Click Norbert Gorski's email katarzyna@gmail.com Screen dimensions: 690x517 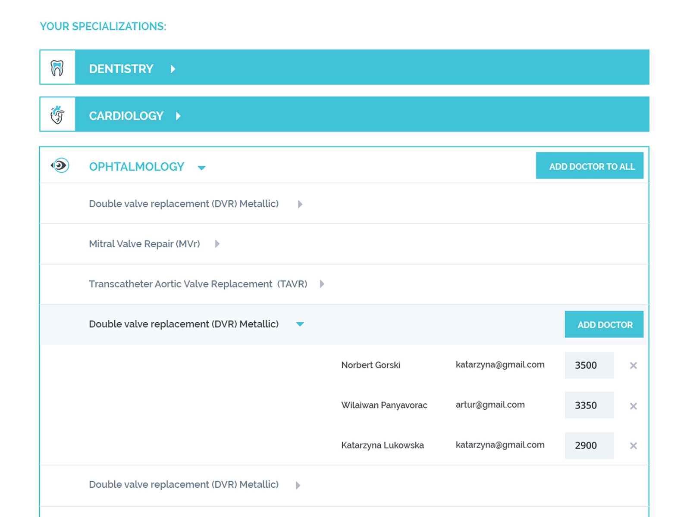tap(500, 364)
